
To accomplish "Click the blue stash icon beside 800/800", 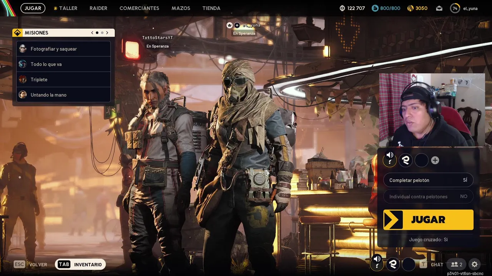I will coord(375,8).
